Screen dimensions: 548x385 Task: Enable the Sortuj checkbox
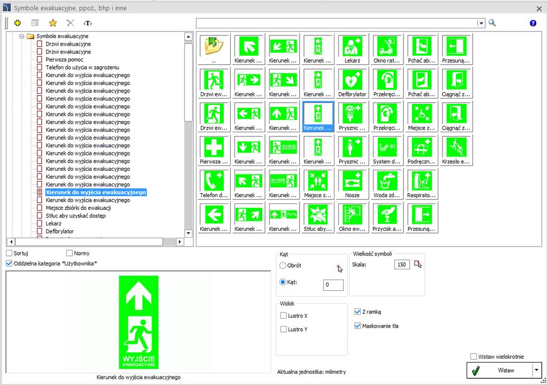tap(9, 253)
